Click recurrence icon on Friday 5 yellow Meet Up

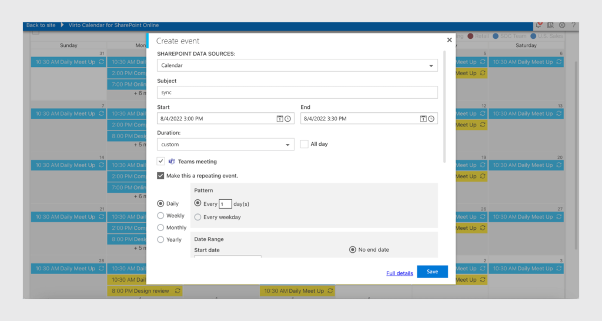[483, 73]
